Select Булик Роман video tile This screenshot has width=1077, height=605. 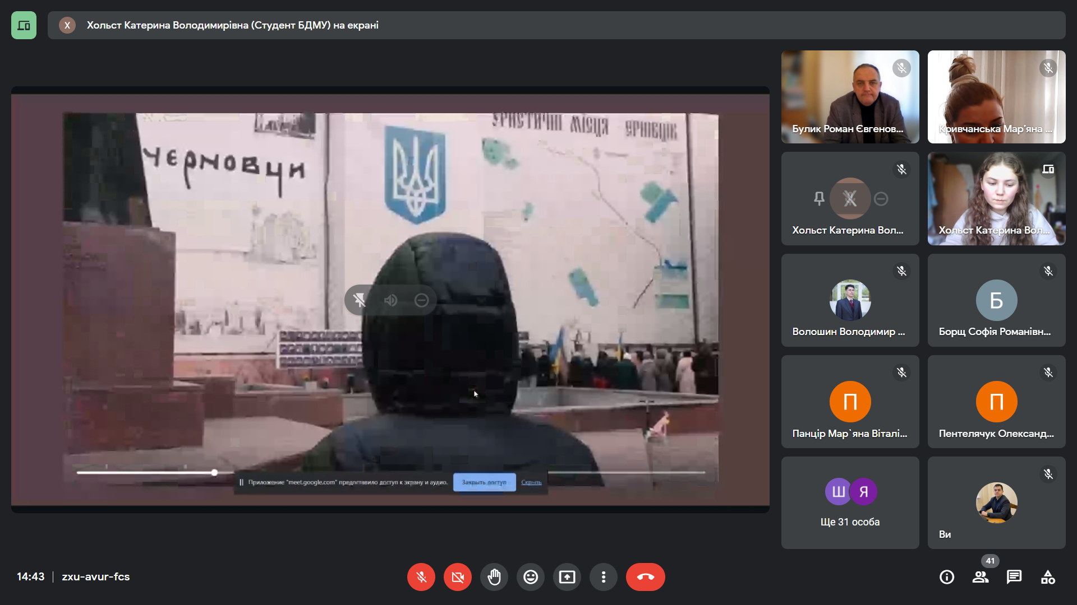[850, 97]
